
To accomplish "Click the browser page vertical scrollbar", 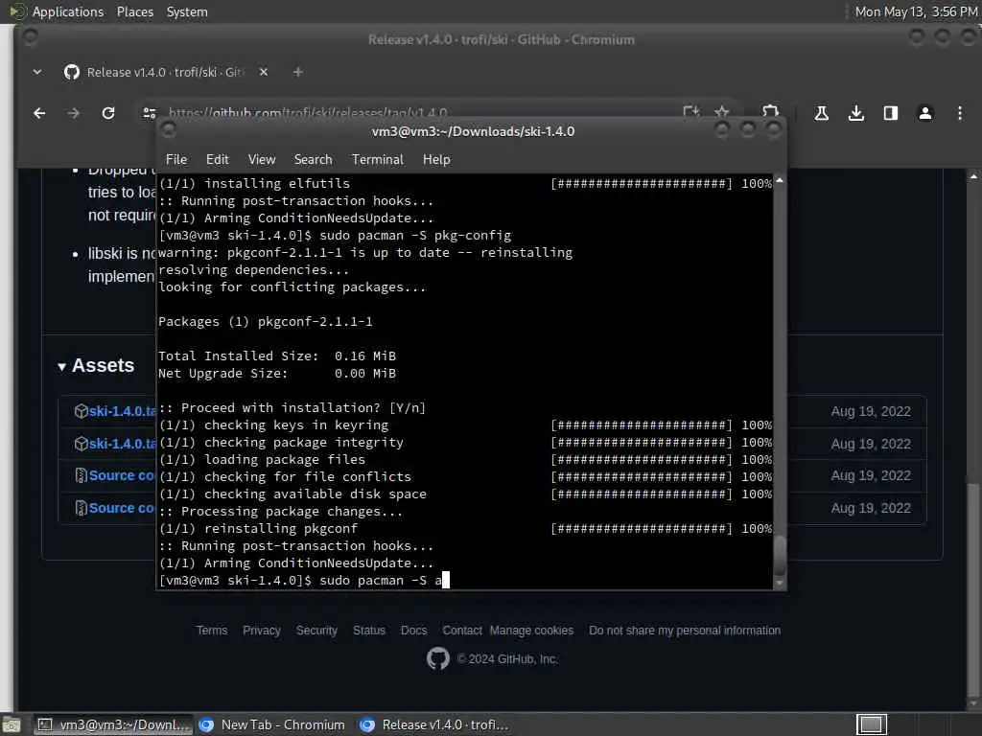I will point(972,588).
